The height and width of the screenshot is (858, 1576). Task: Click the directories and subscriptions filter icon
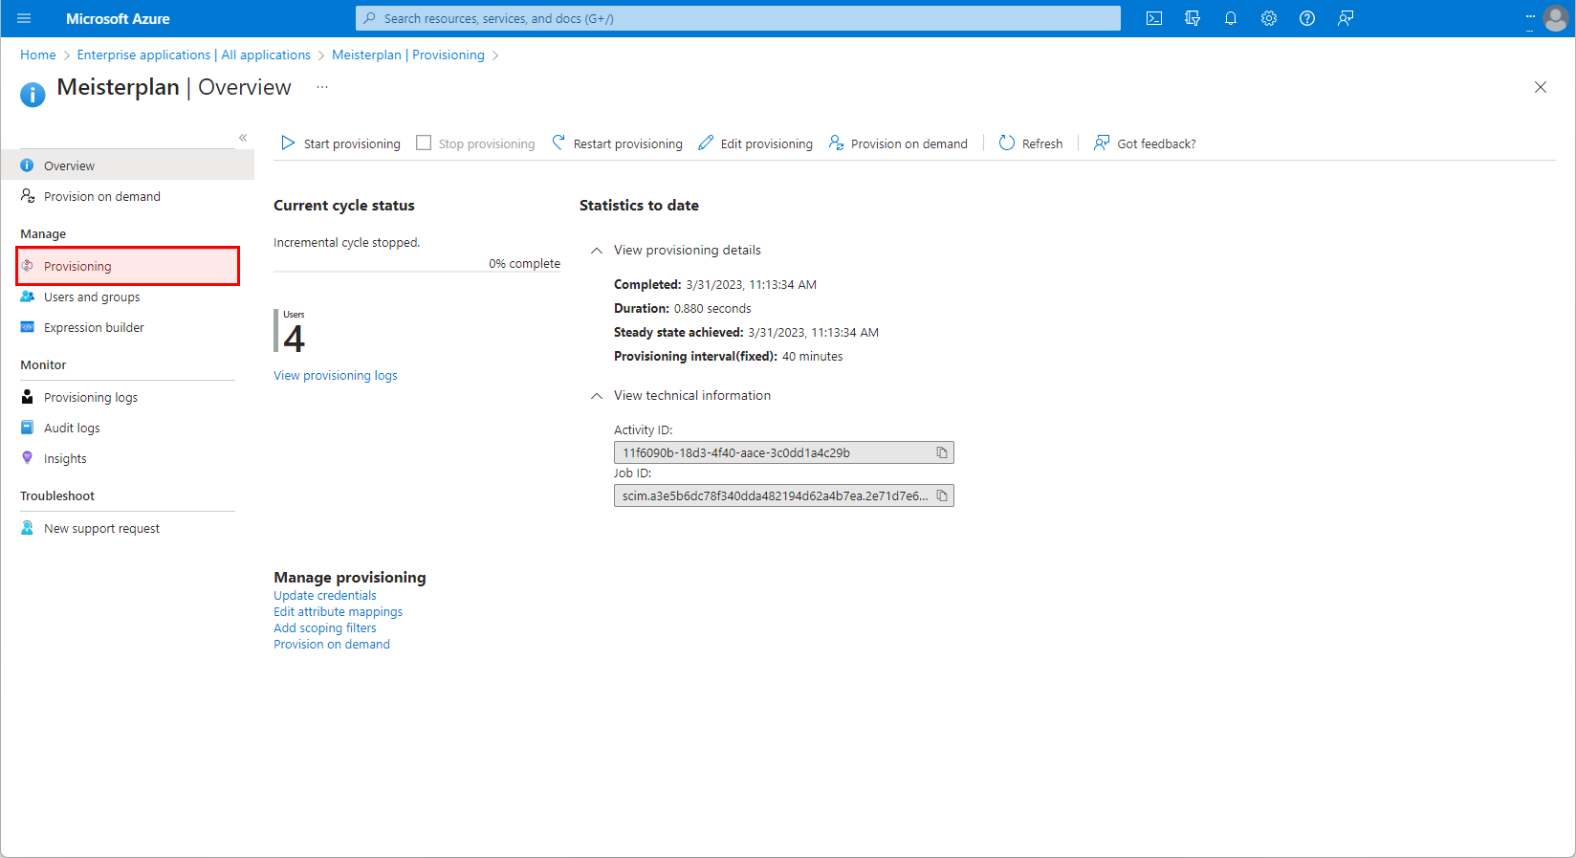(1193, 18)
